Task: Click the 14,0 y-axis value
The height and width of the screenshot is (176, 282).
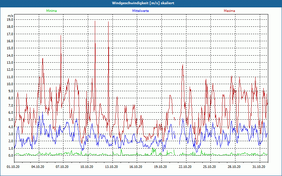Action: tap(10, 55)
